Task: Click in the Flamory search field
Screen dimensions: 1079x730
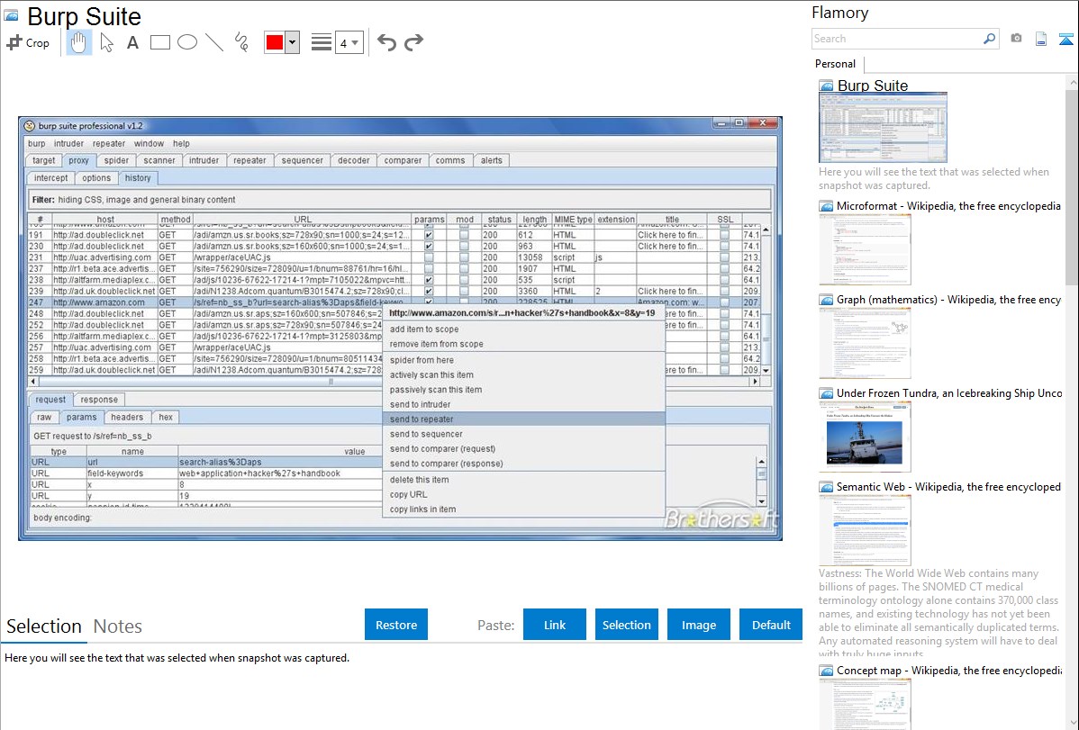Action: [896, 39]
